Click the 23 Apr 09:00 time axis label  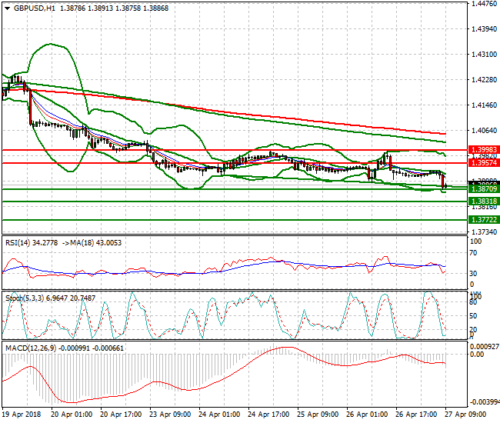tap(169, 414)
